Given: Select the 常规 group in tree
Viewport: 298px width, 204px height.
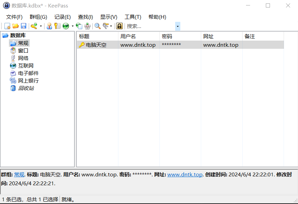Looking at the screenshot, I should pyautogui.click(x=23, y=43).
